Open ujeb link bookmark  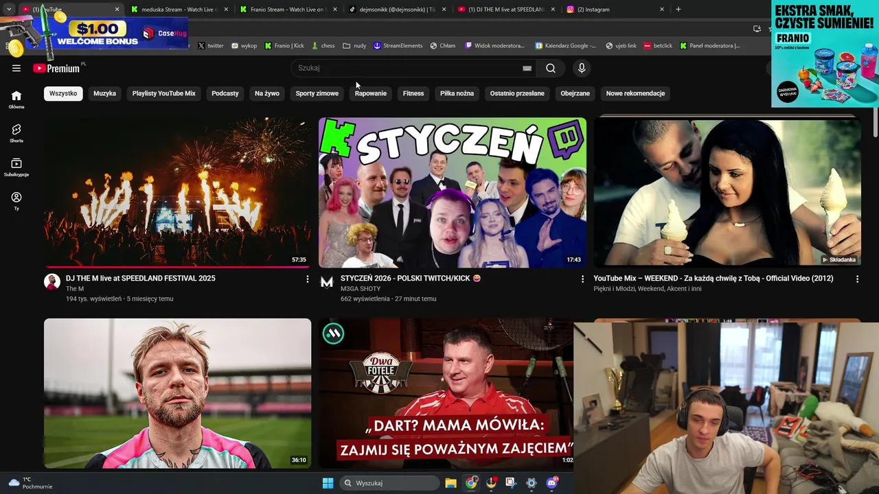click(621, 45)
